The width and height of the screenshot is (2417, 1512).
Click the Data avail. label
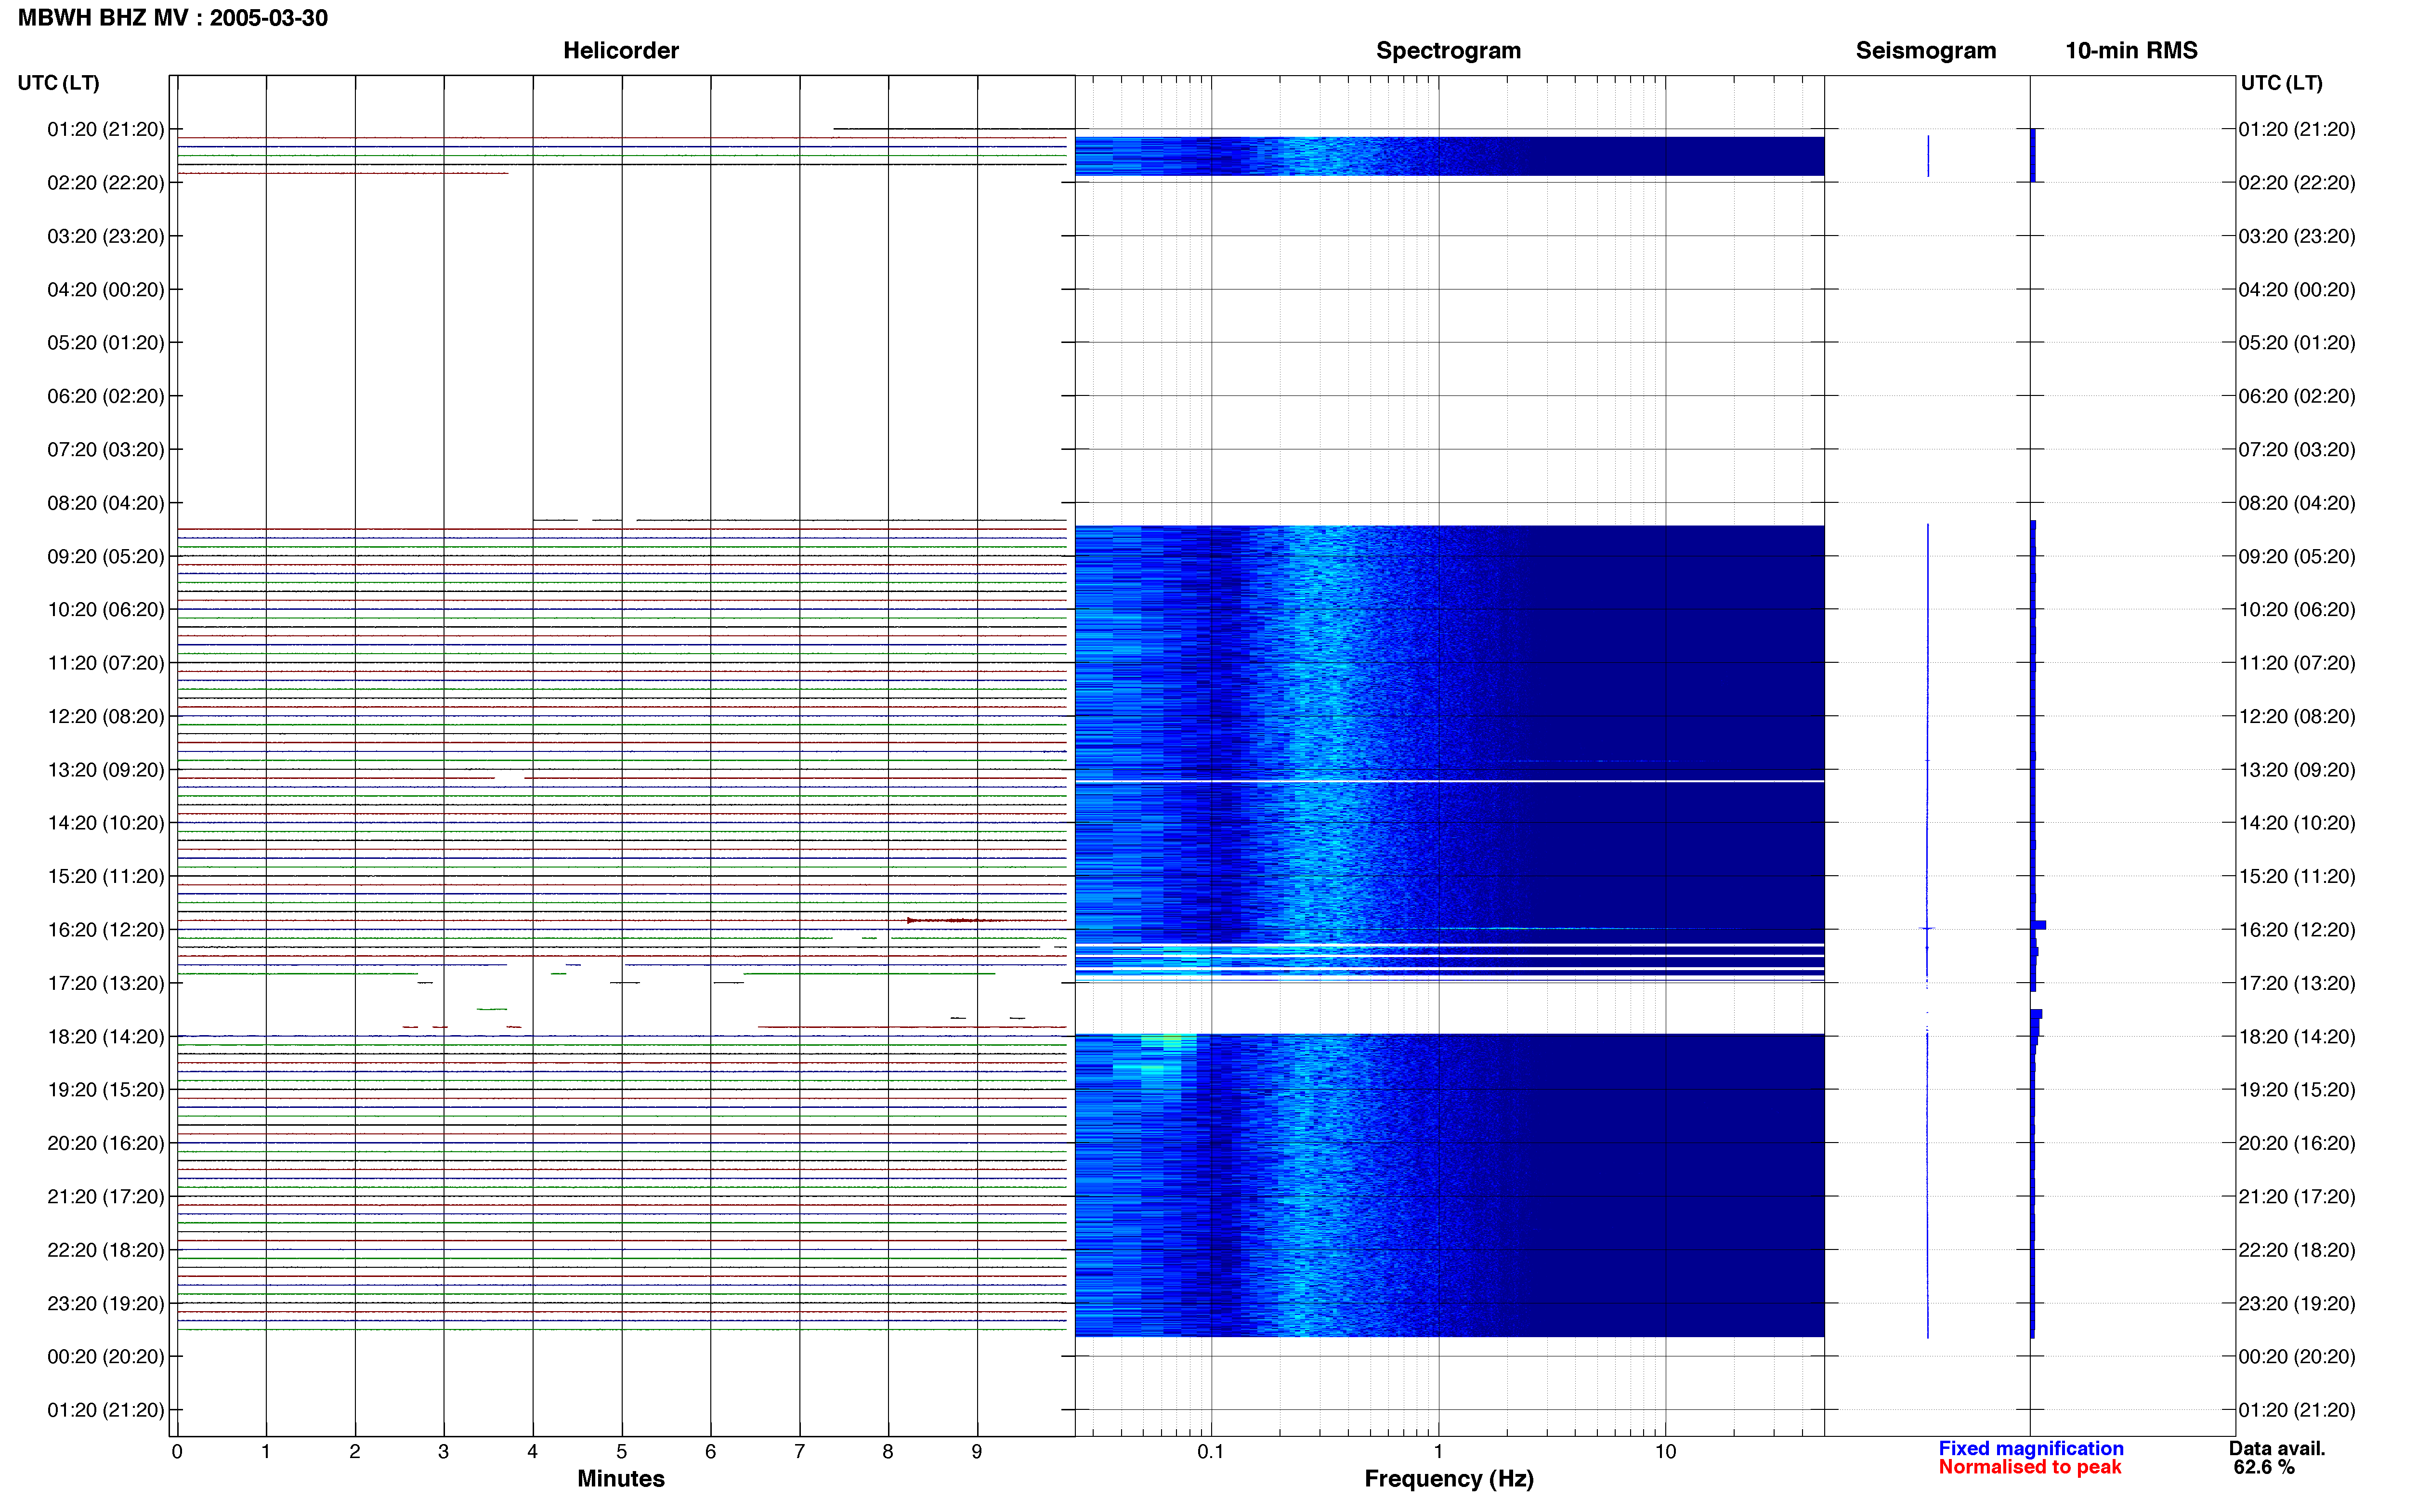[2277, 1448]
